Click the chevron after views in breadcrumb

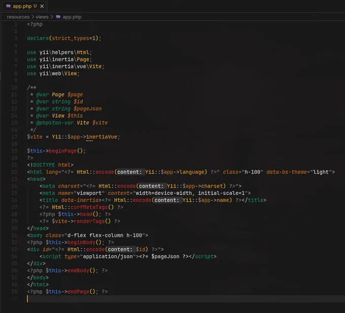coord(52,17)
